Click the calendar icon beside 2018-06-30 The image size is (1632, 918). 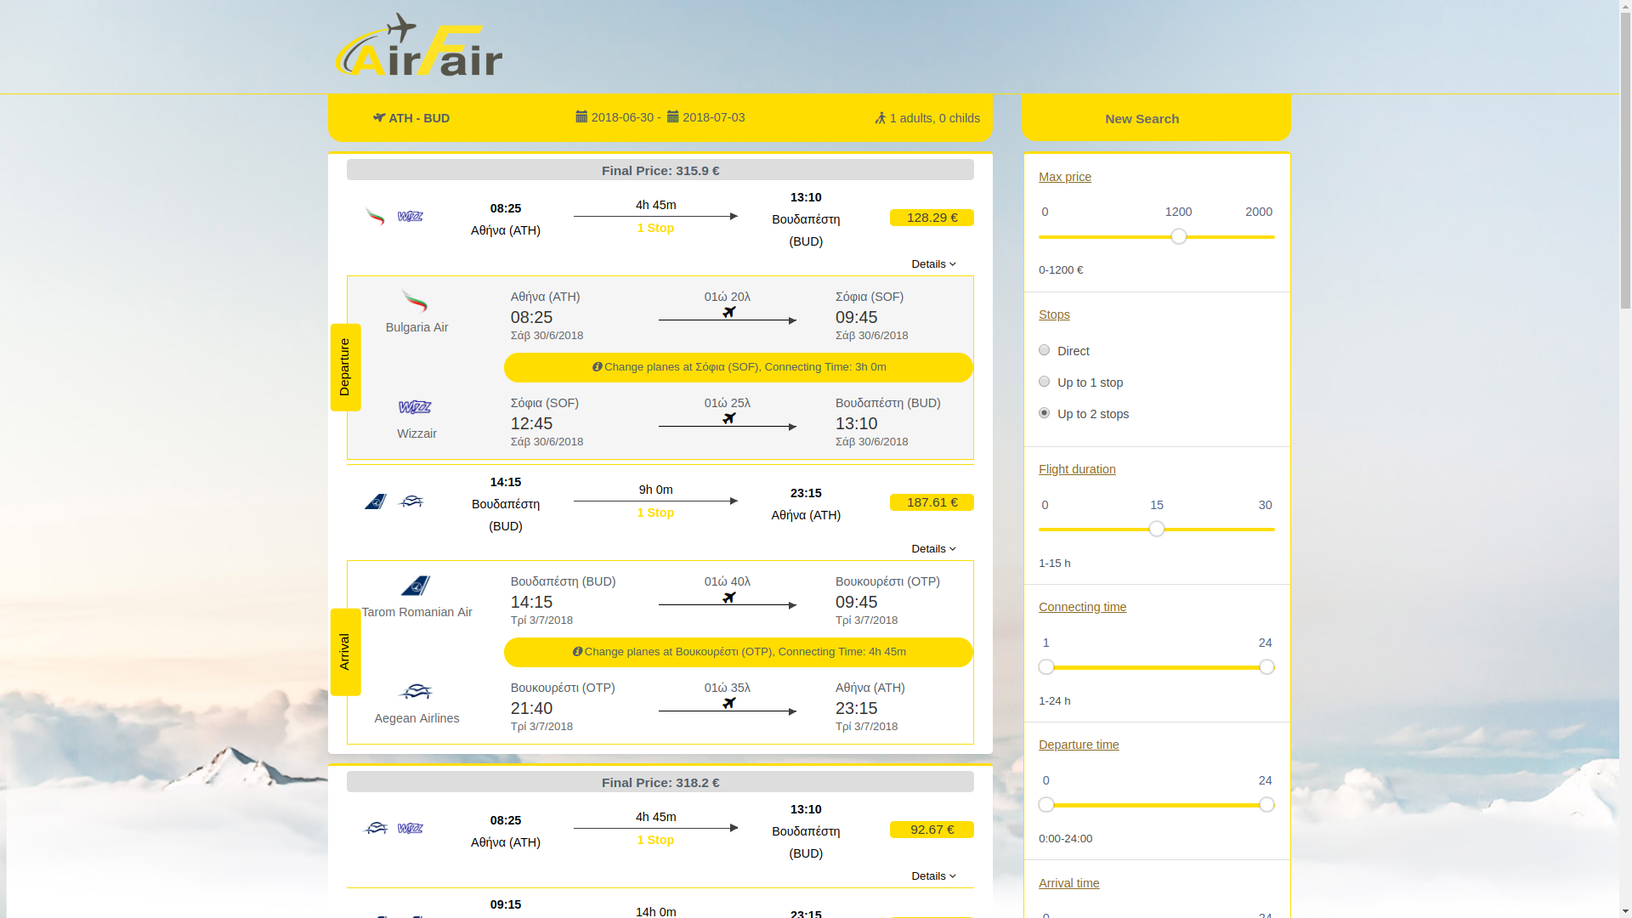click(582, 116)
